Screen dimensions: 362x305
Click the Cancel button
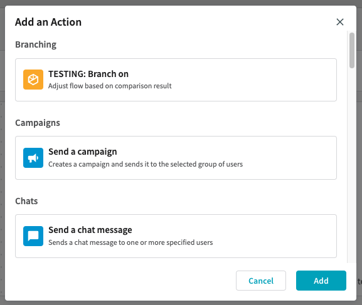(261, 281)
